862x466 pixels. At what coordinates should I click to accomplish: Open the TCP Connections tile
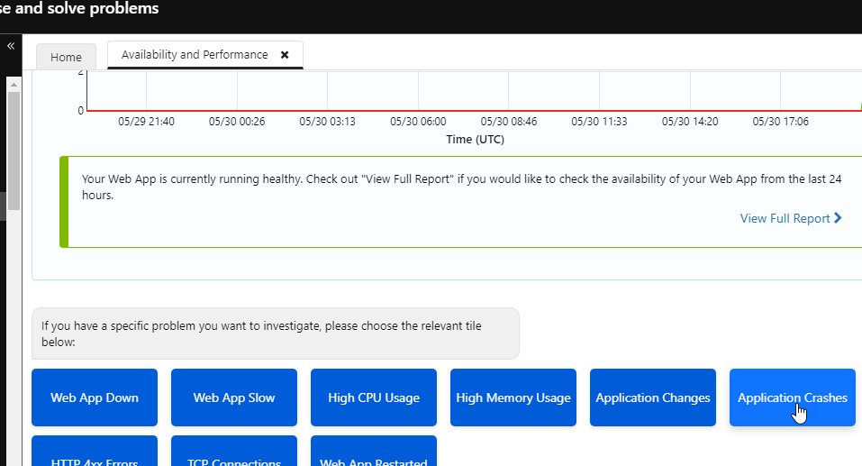pyautogui.click(x=234, y=455)
